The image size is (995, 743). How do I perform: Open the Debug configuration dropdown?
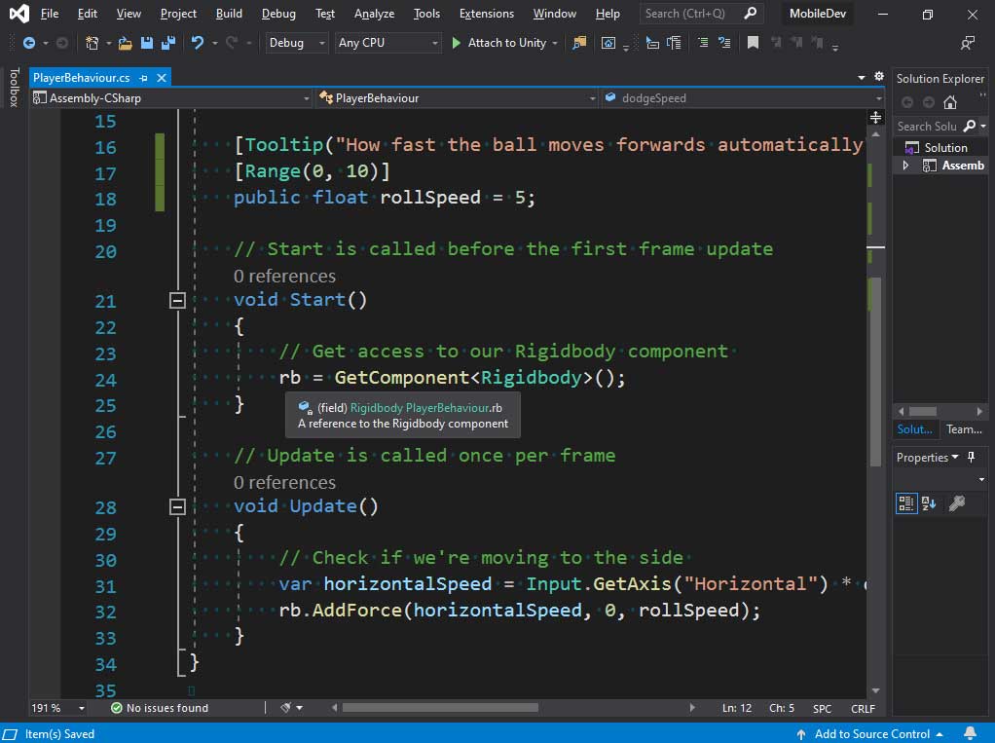click(x=297, y=43)
